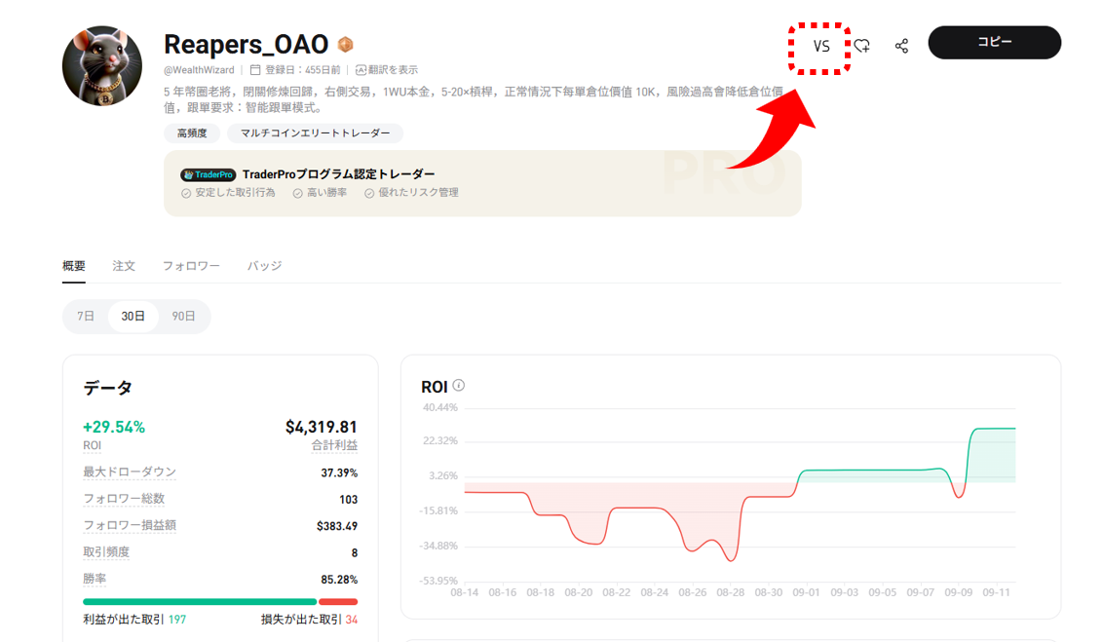Click the calendar icon near 登録日

coord(255,70)
